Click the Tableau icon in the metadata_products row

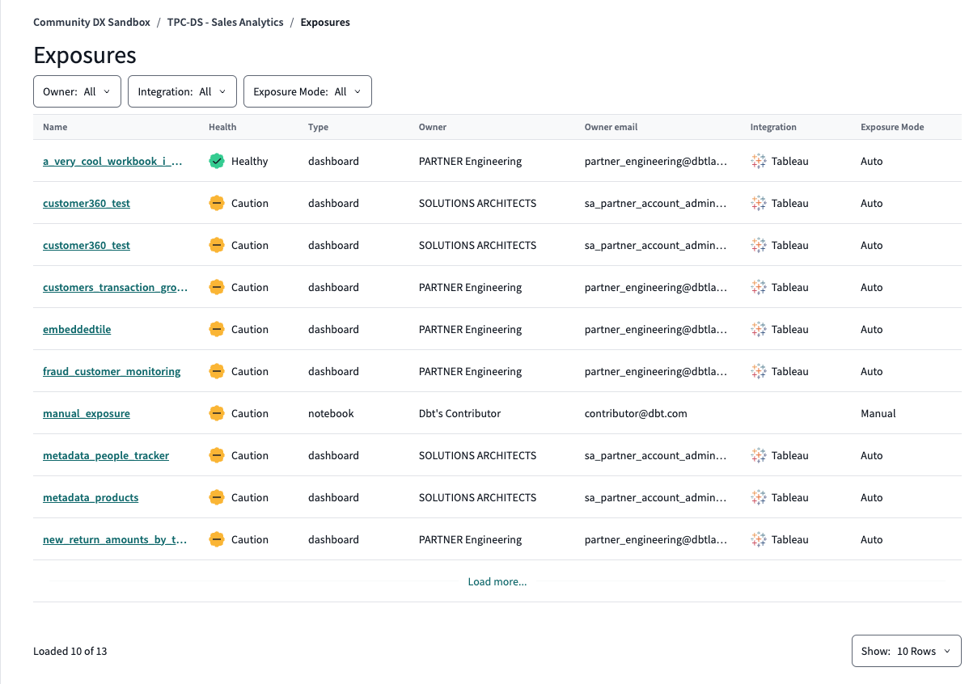point(758,497)
